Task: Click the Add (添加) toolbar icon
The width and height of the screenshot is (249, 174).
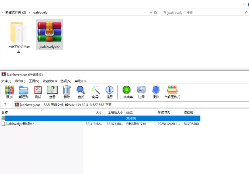Action: (x=9, y=92)
